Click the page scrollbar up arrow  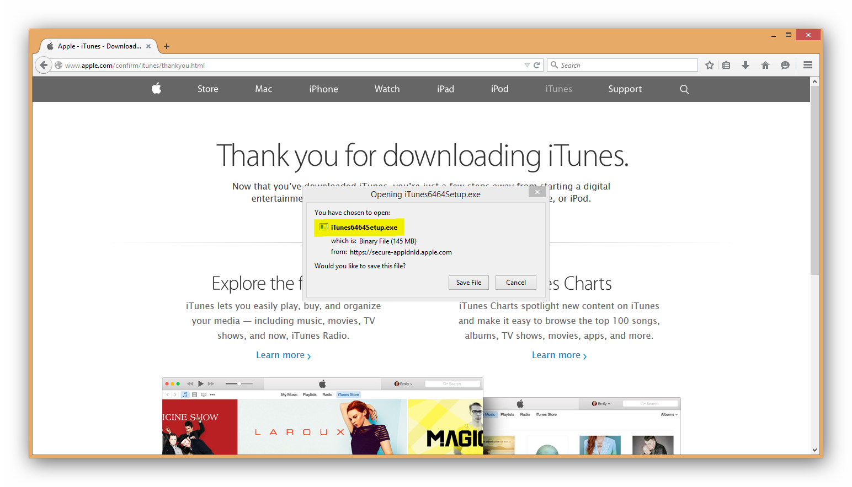[x=814, y=82]
